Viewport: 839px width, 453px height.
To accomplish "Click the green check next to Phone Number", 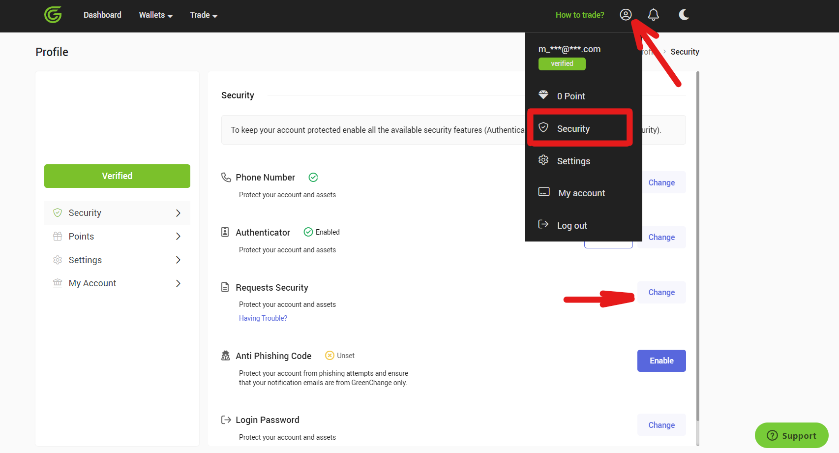I will 313,177.
